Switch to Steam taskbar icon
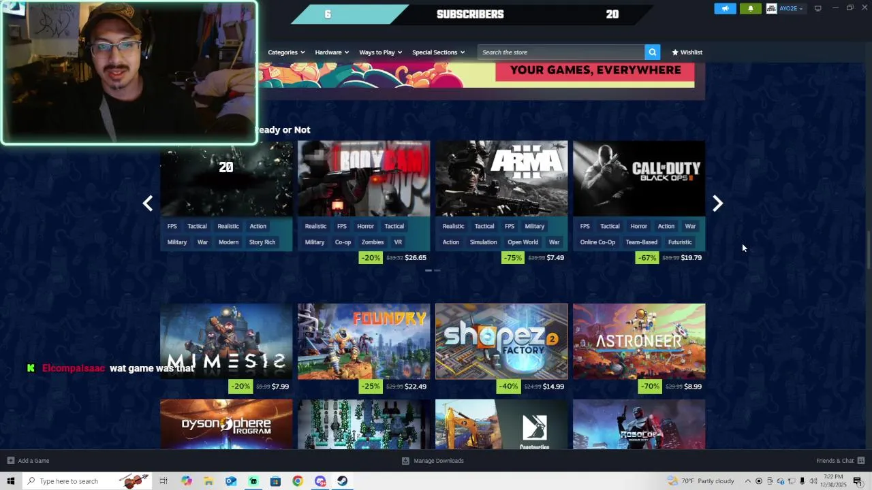872x490 pixels. (342, 481)
